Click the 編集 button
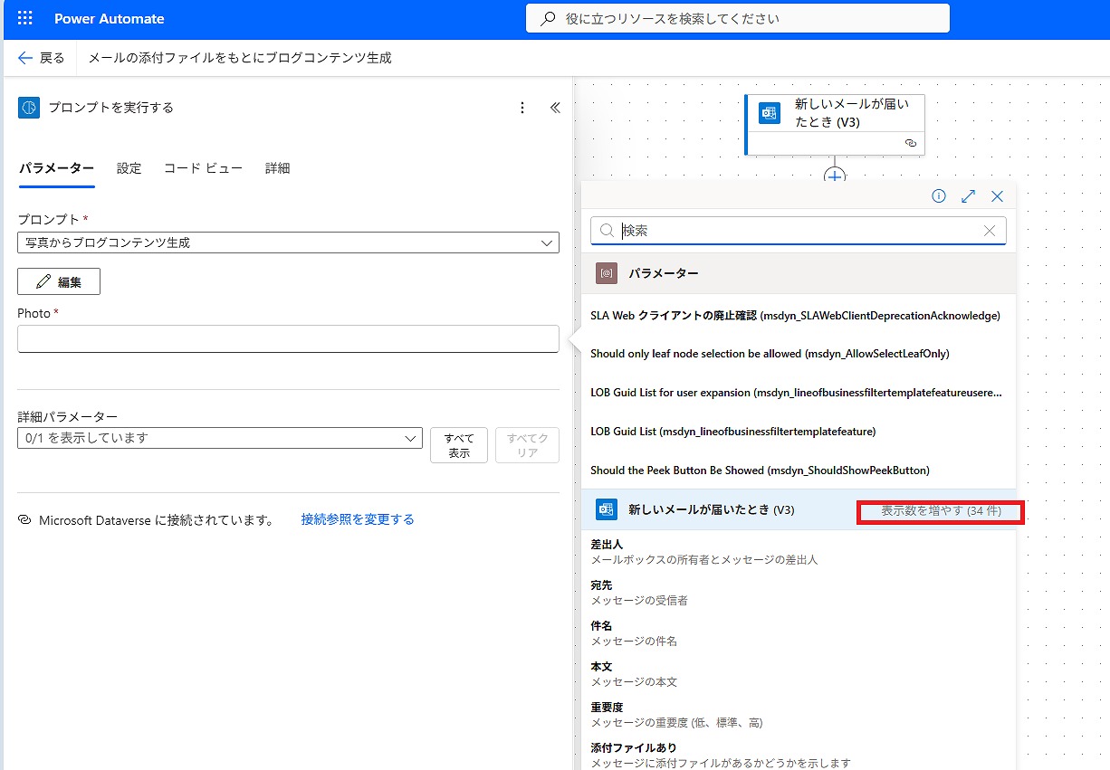Screen dimensions: 1110x770 point(59,281)
